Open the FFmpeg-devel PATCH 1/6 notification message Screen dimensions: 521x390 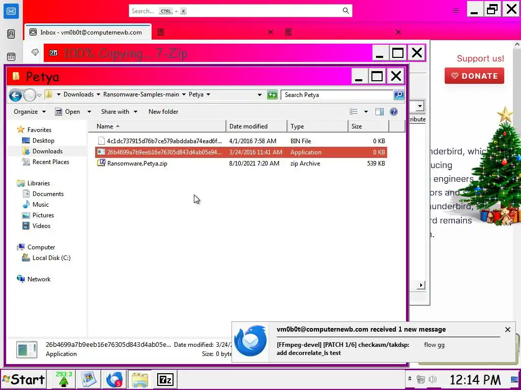tap(342, 349)
